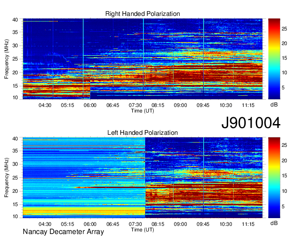Click the 06:00 time tick on bottom plot
The image size is (292, 237).
click(90, 224)
